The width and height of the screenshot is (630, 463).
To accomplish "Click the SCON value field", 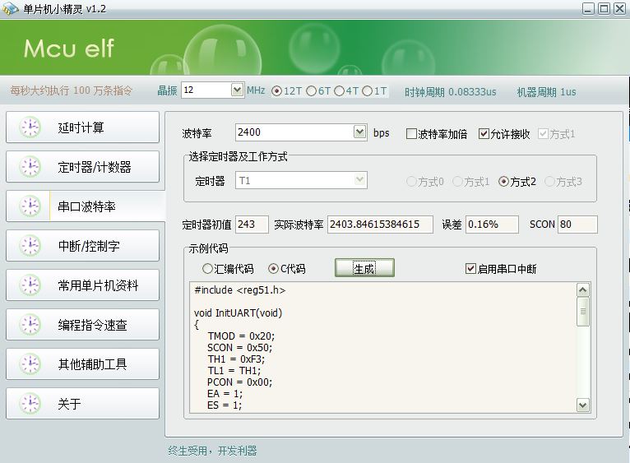I will pos(577,225).
